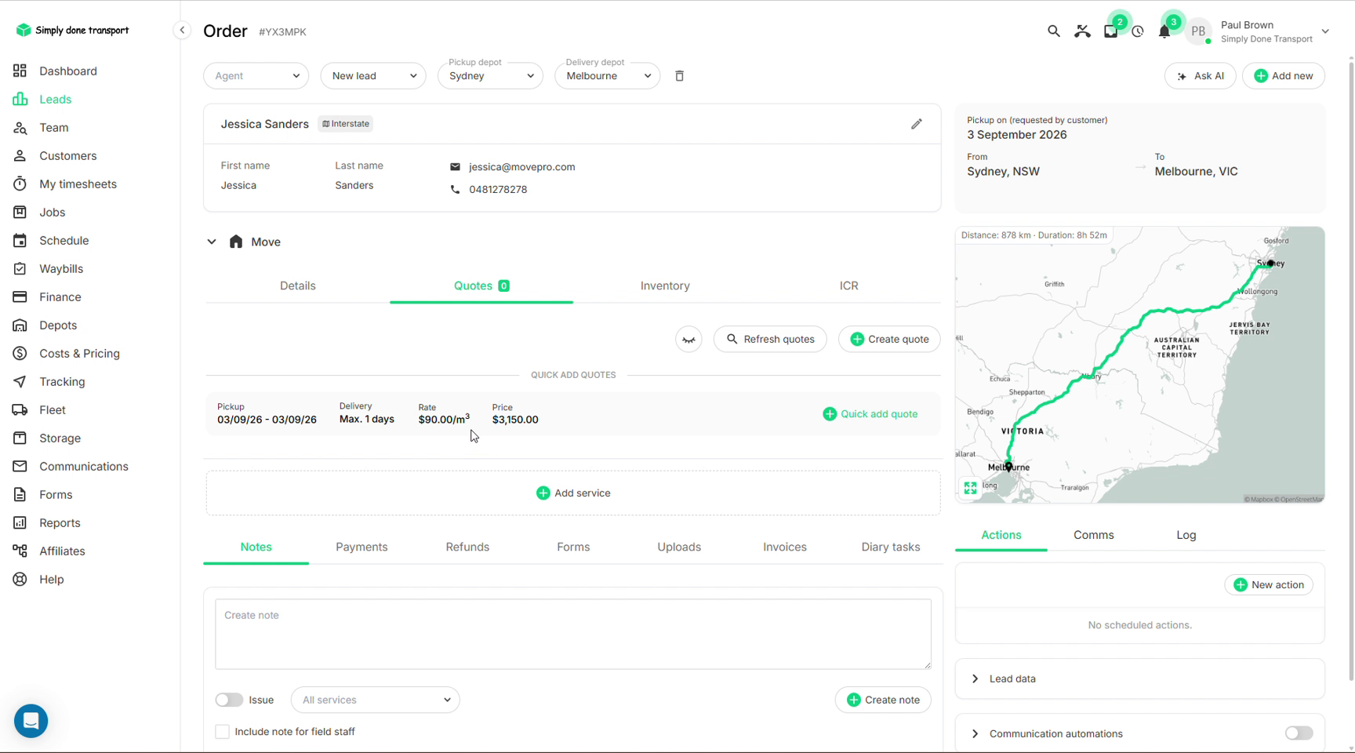
Task: Open the Agent dropdown
Action: [256, 76]
